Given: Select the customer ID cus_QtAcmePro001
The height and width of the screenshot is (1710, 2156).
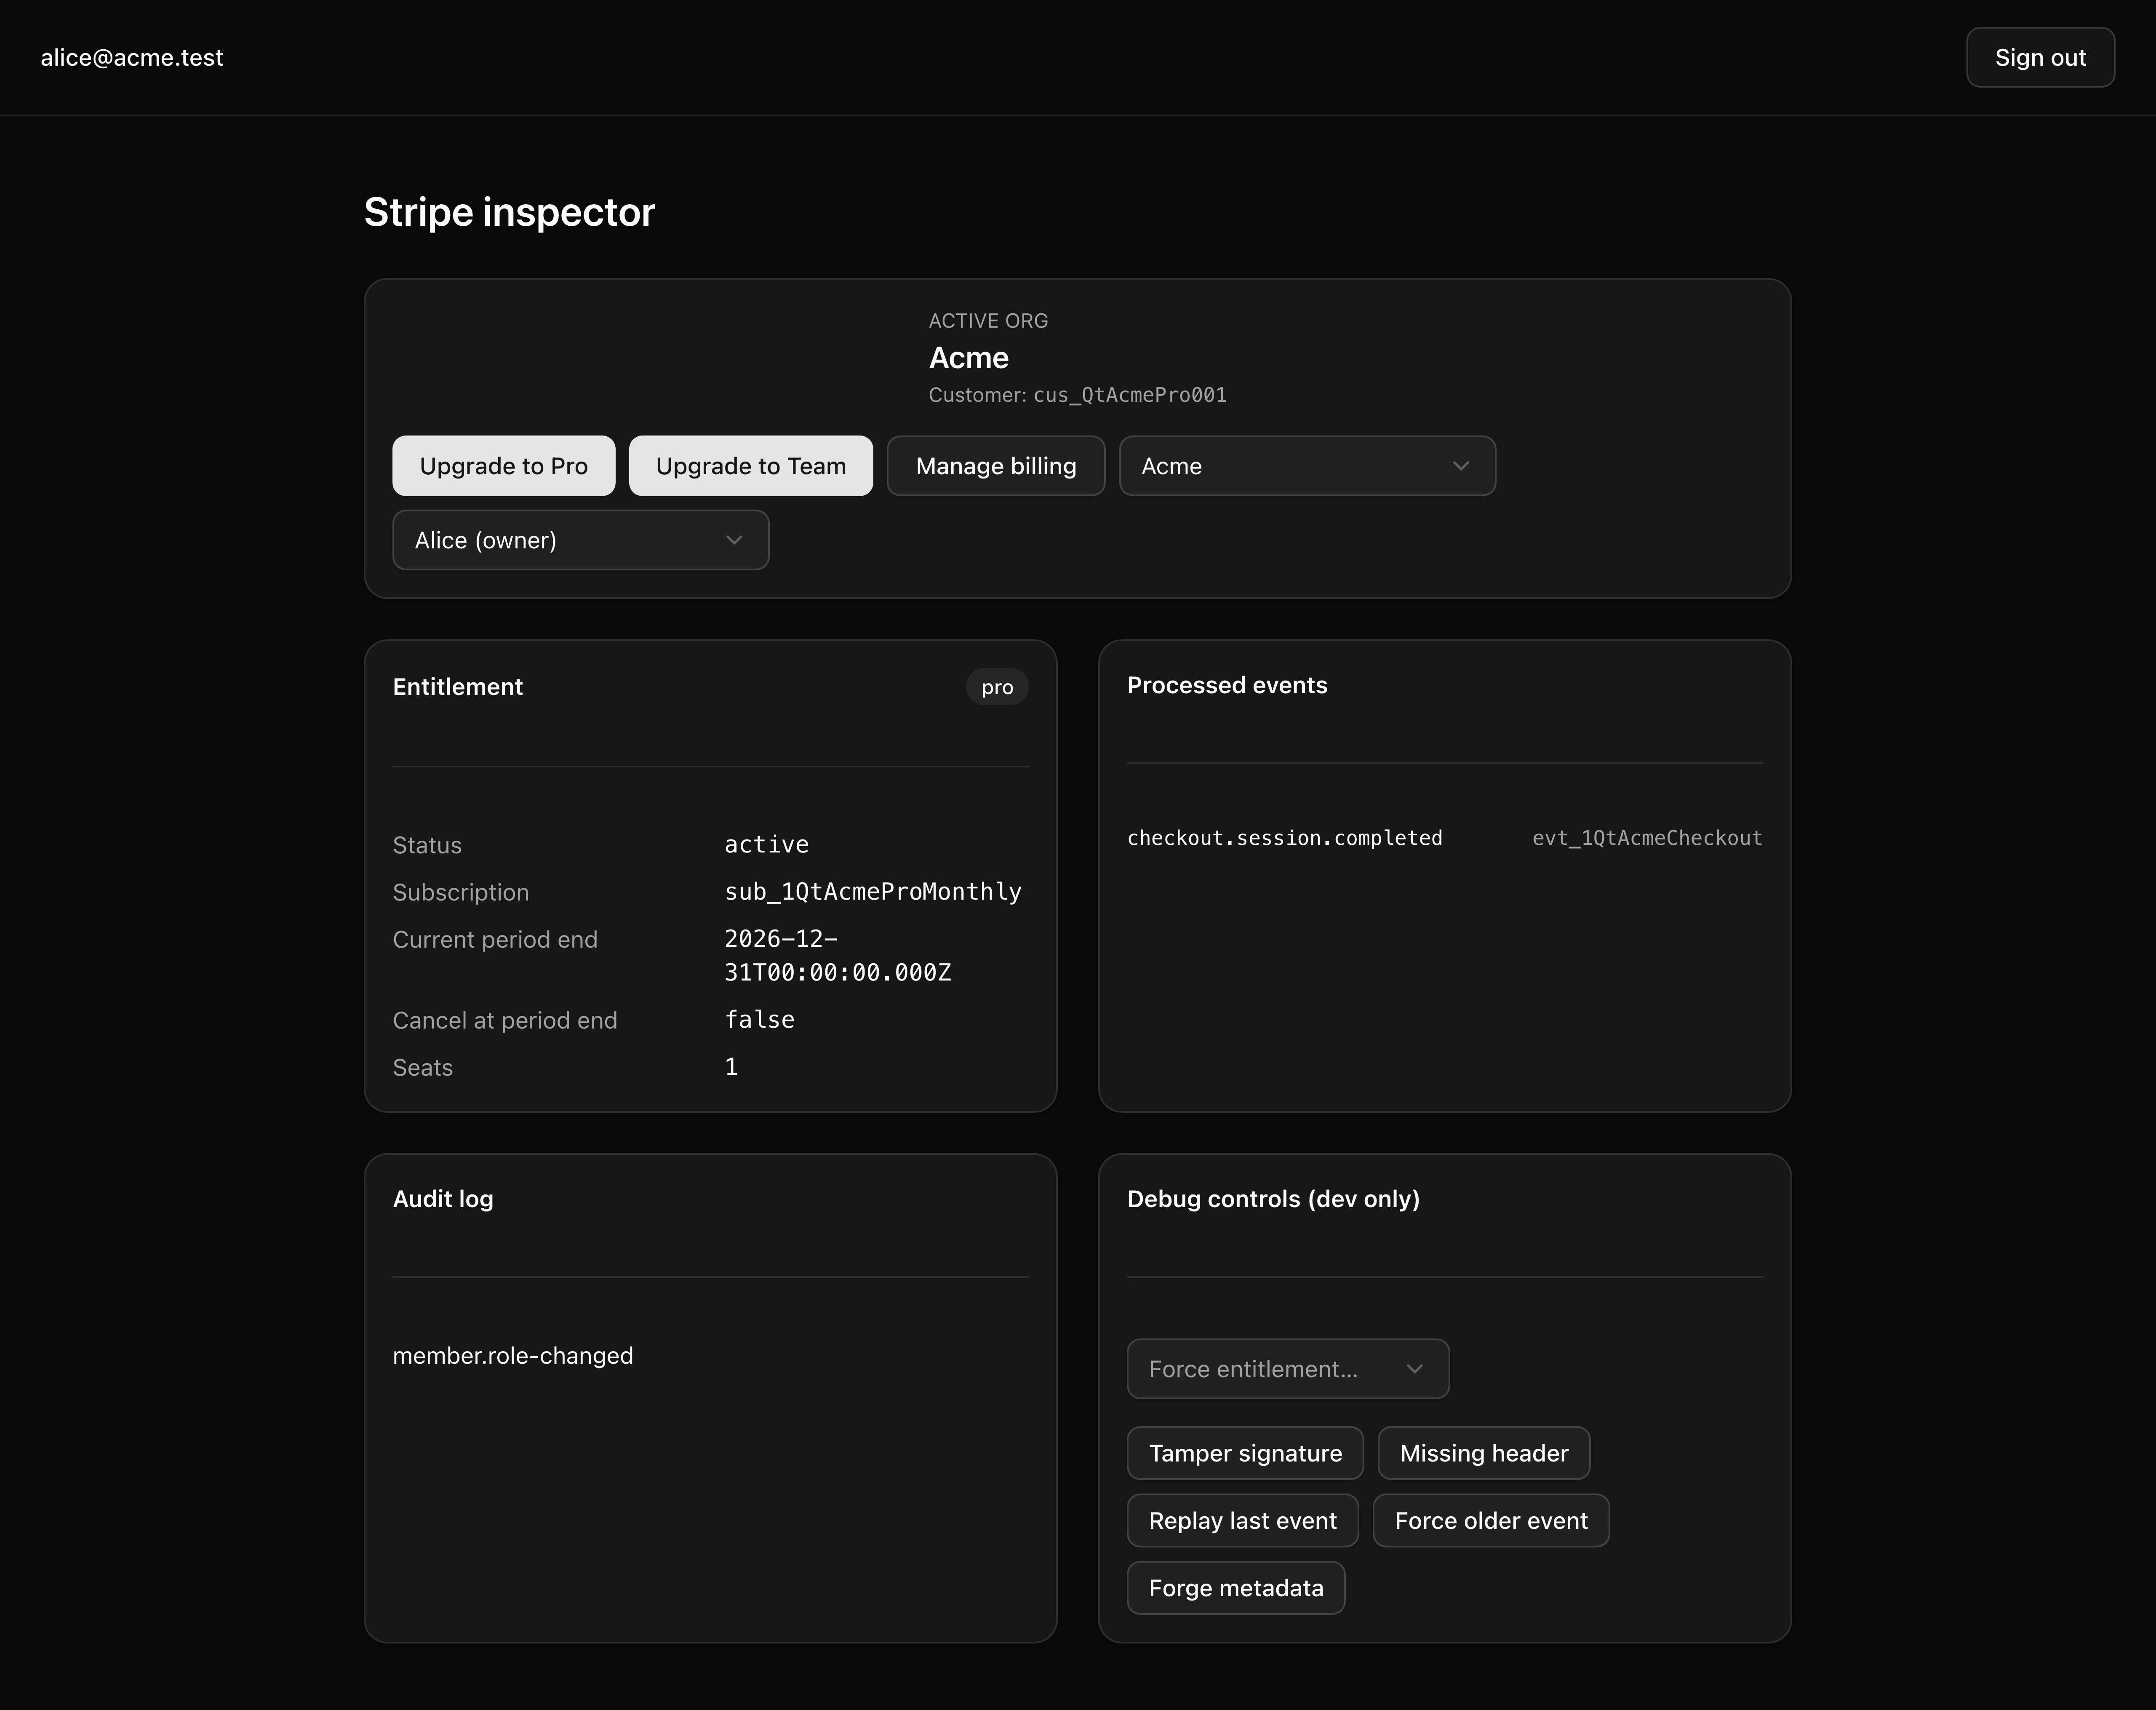Looking at the screenshot, I should pos(1130,395).
